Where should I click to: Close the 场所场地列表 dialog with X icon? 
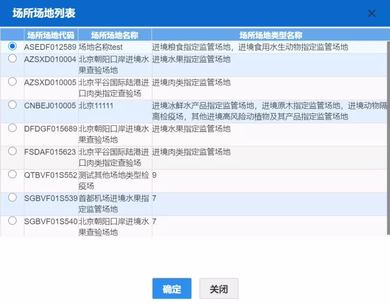[x=372, y=13]
